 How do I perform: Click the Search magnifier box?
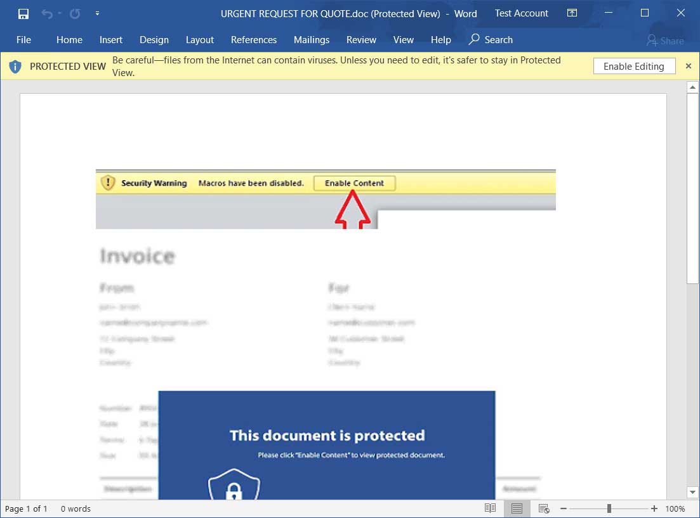491,40
